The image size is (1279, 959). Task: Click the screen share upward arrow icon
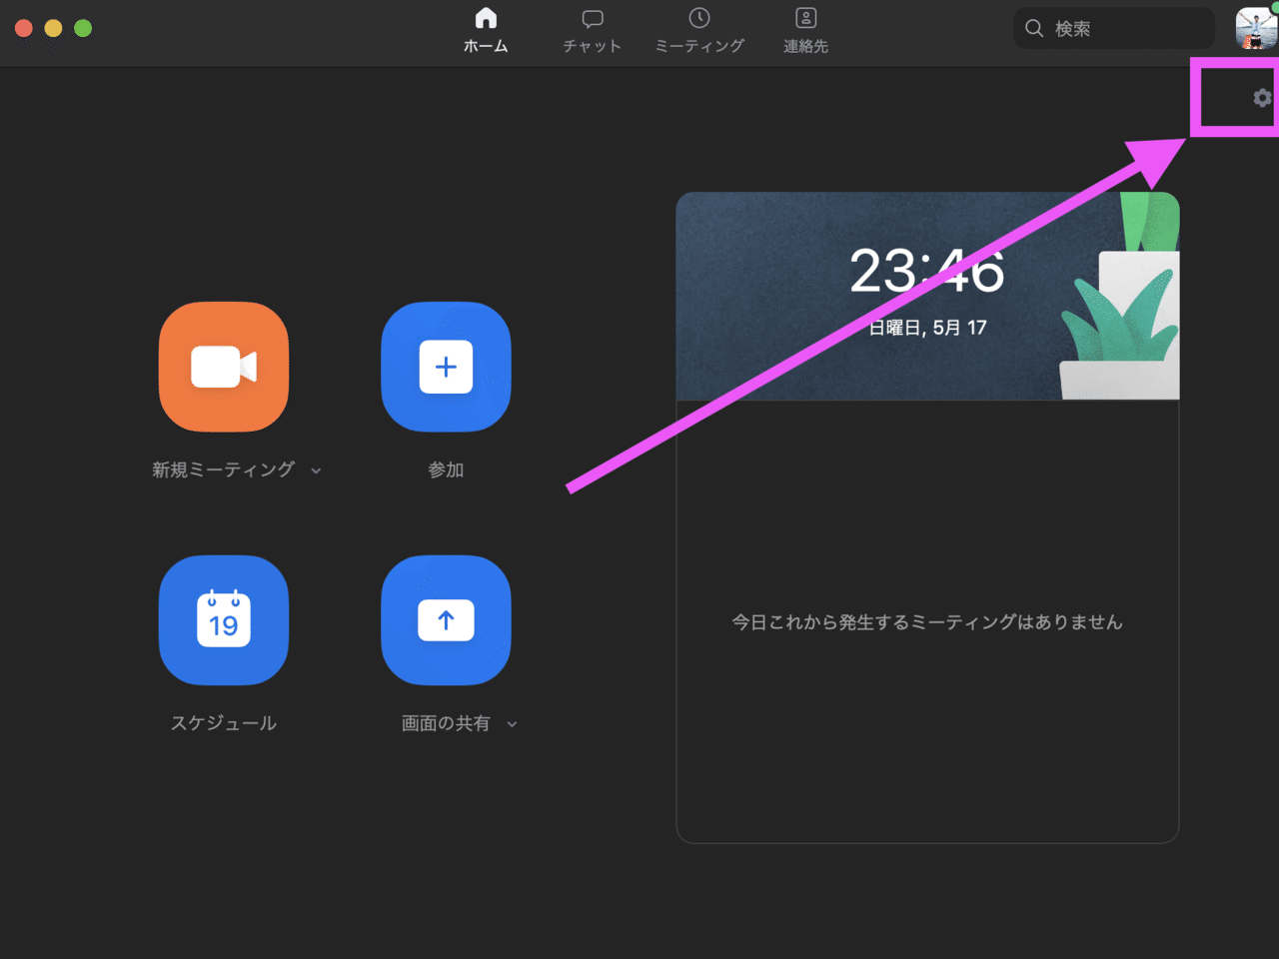[446, 619]
